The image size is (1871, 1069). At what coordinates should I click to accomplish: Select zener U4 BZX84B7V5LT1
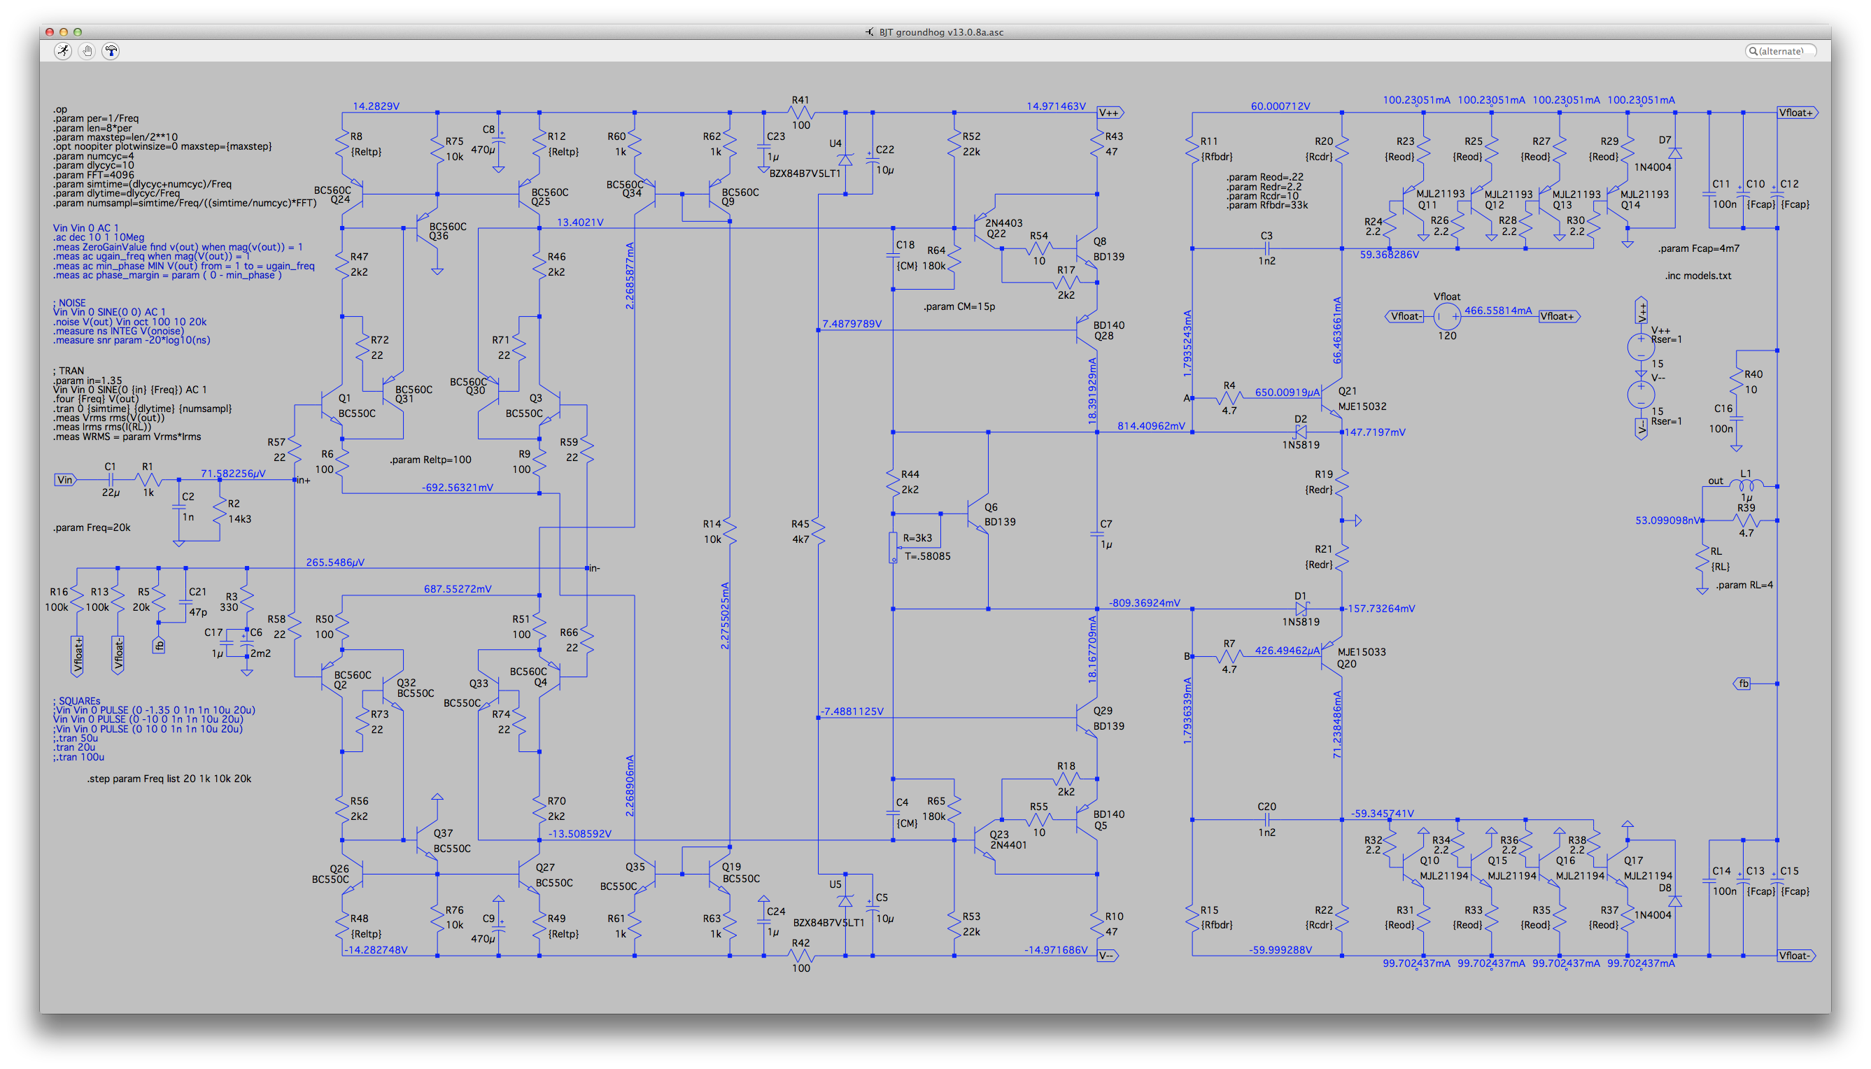845,160
